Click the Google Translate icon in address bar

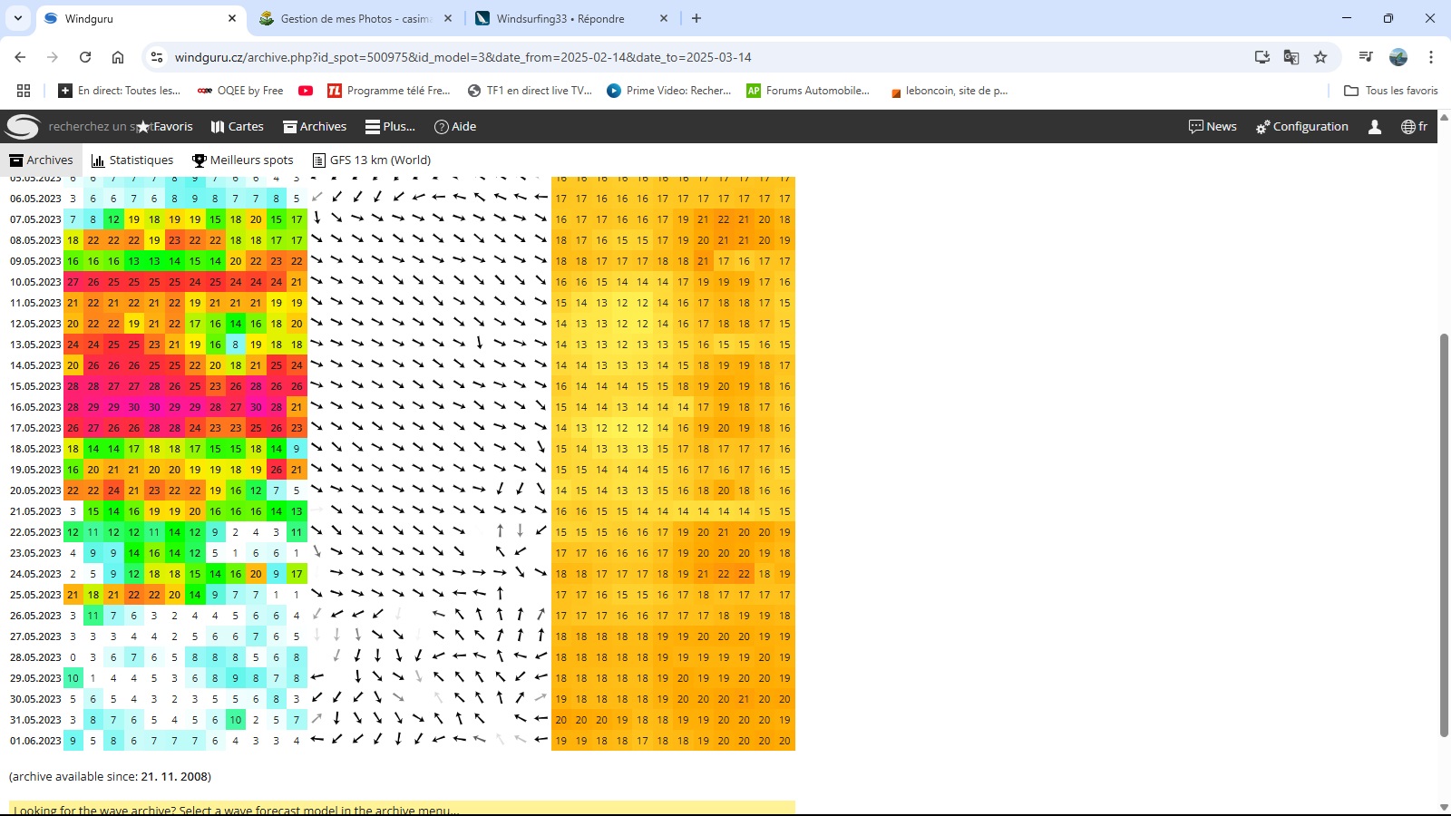pyautogui.click(x=1291, y=57)
